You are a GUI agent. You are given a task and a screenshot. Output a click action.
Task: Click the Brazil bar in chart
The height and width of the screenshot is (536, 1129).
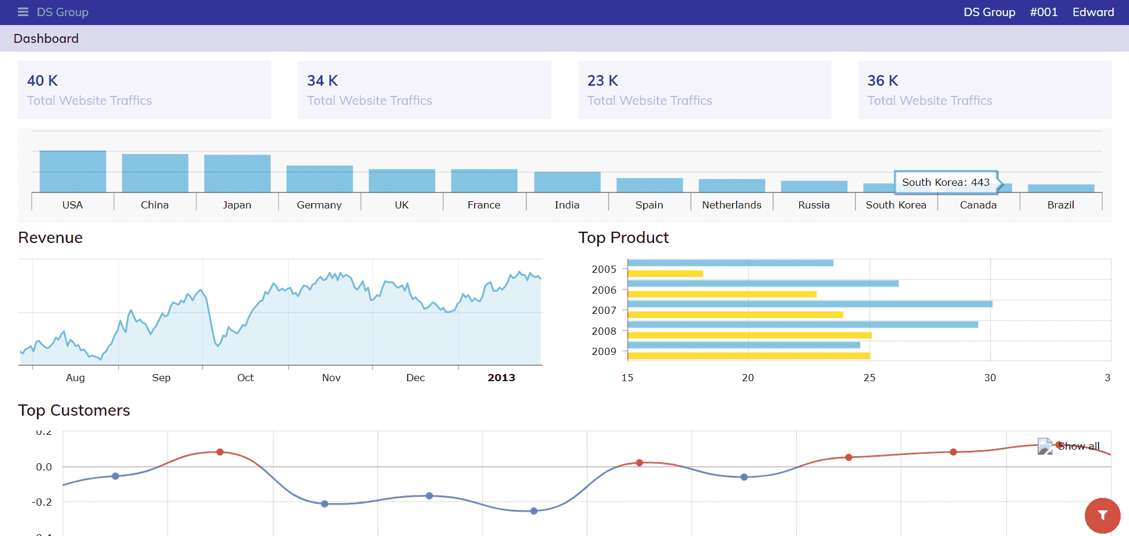coord(1061,188)
